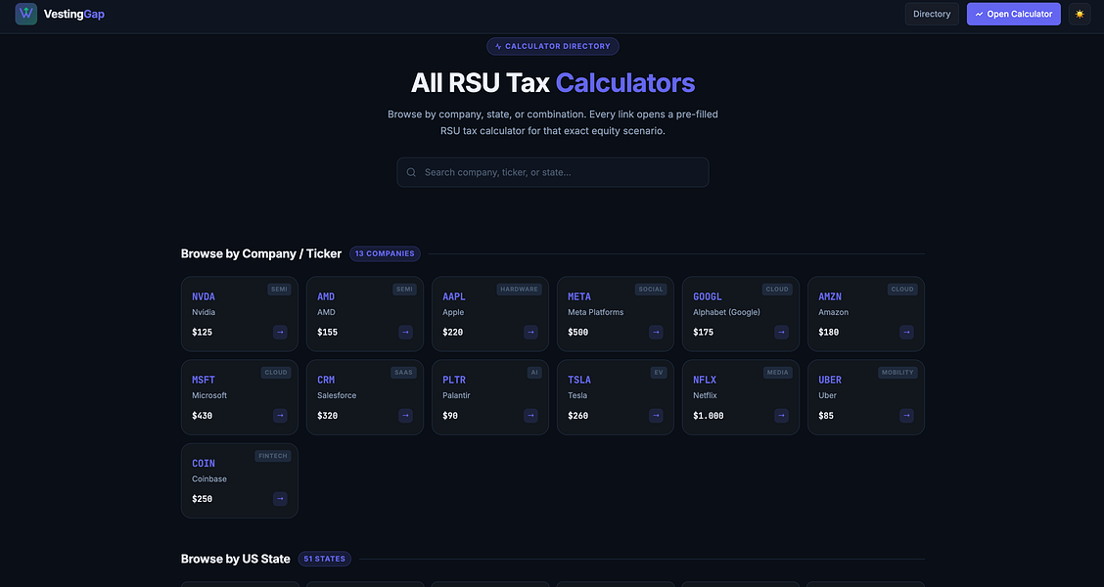Click the Palantir company name
1104x587 pixels.
tap(457, 395)
